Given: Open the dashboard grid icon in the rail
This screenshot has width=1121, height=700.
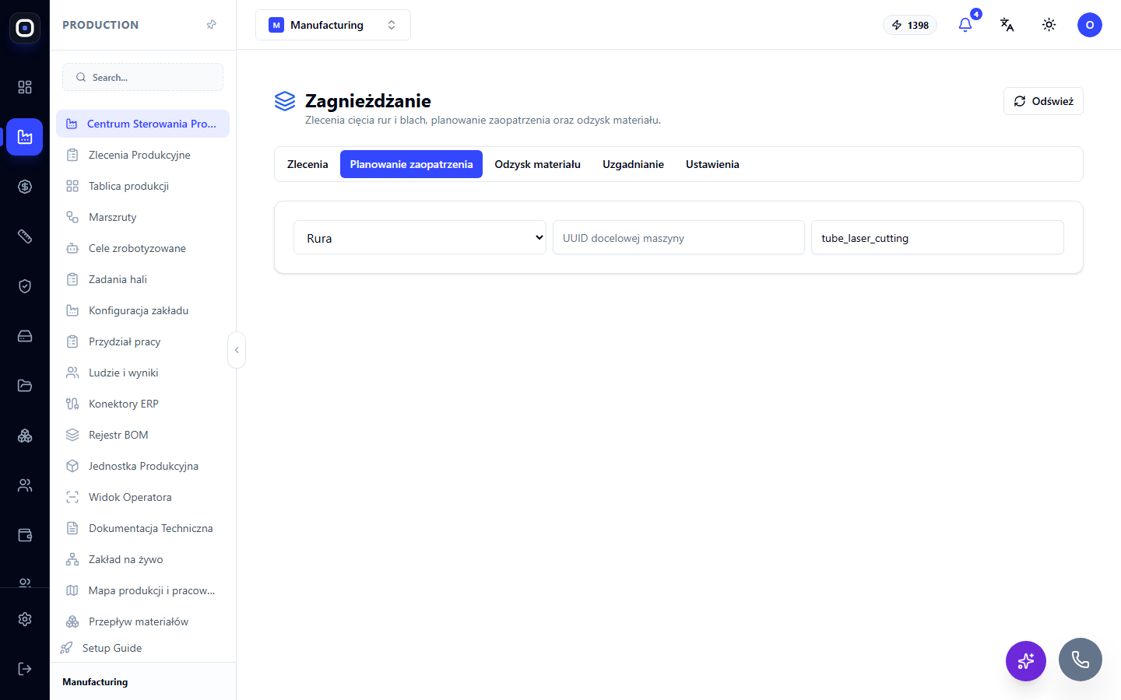Looking at the screenshot, I should pyautogui.click(x=25, y=87).
